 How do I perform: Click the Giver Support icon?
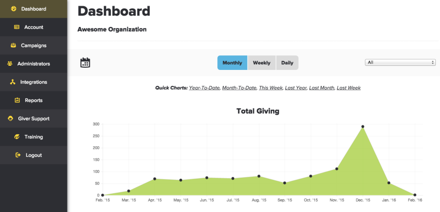[11, 118]
